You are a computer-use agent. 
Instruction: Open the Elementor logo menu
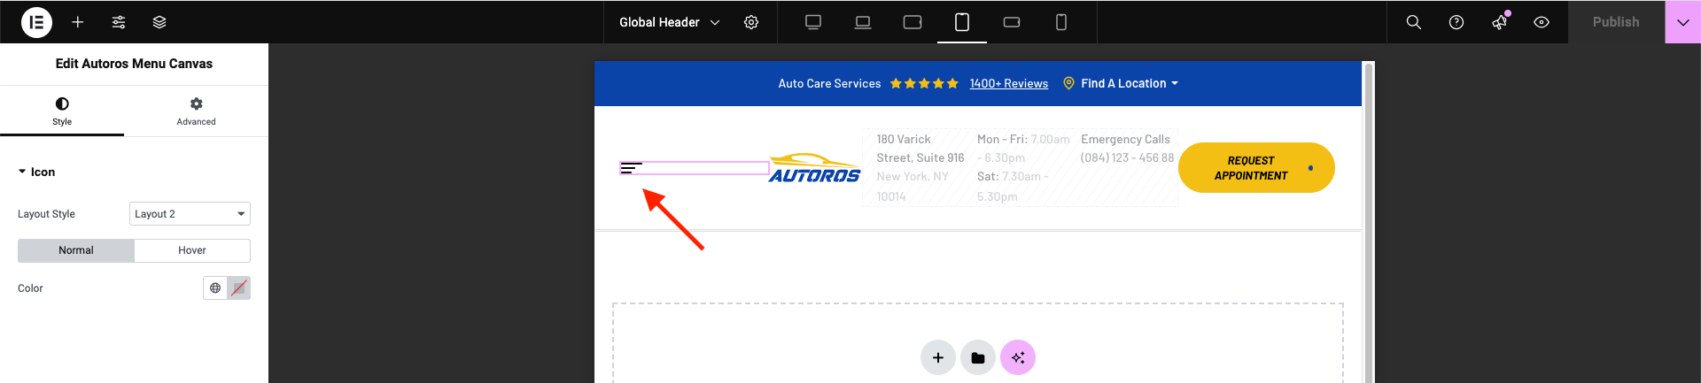click(x=36, y=22)
